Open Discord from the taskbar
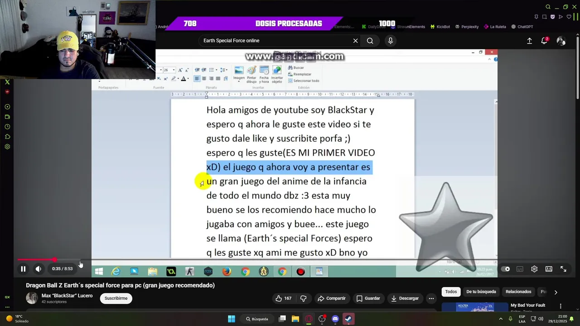Viewport: 580px width, 326px height. pos(335,319)
